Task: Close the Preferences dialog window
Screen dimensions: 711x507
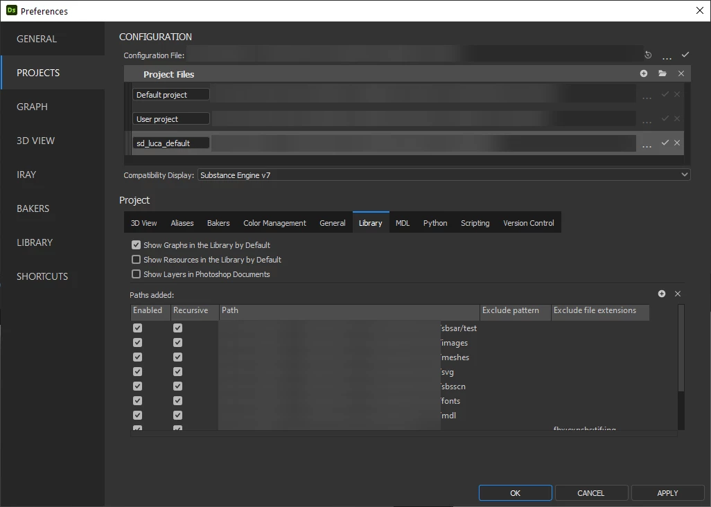Action: coord(700,10)
